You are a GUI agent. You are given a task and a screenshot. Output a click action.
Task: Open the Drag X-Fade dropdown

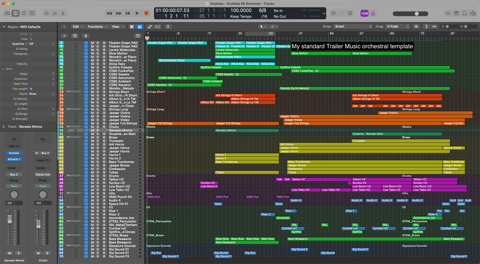pyautogui.click(x=397, y=26)
